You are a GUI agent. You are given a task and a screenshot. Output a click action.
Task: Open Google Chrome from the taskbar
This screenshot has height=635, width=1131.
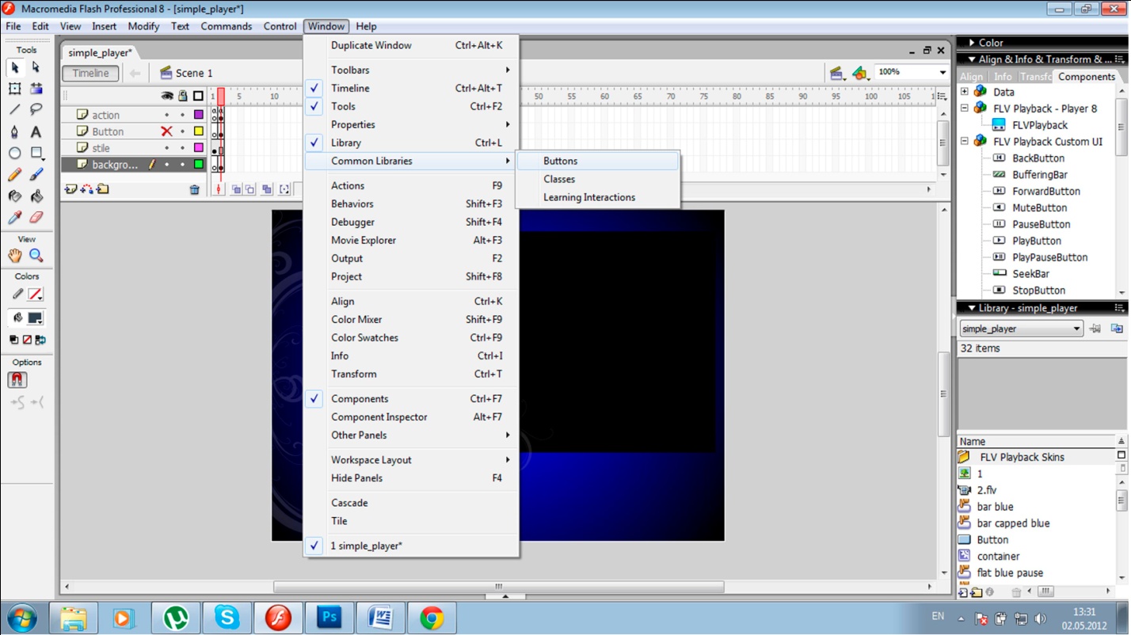[x=432, y=618]
